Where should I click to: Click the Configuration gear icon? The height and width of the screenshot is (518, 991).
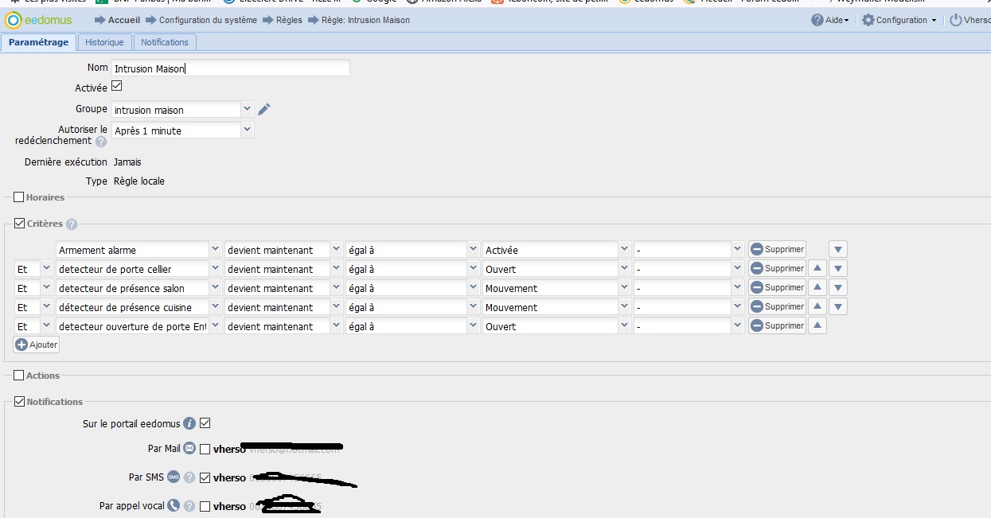868,20
